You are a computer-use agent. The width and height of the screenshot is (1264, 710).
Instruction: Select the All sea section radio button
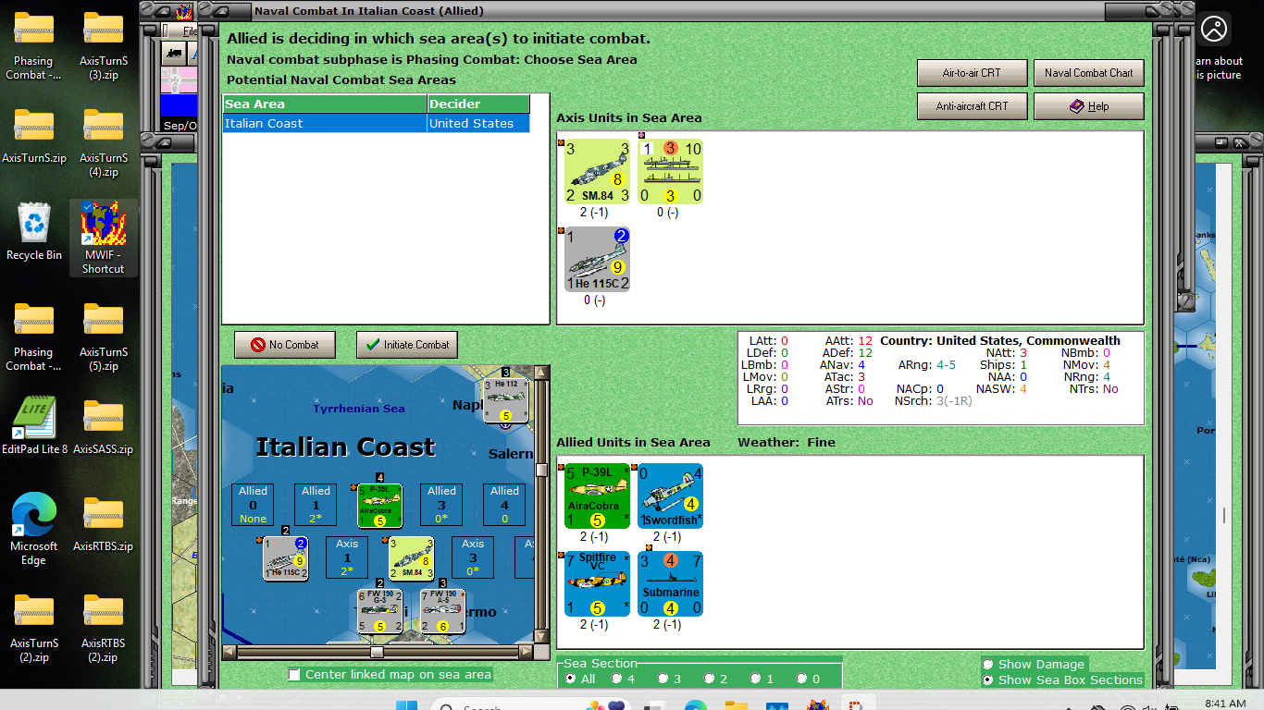point(570,679)
